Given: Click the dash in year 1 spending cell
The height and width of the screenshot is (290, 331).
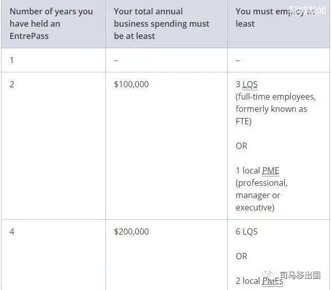Looking at the screenshot, I should click(116, 61).
